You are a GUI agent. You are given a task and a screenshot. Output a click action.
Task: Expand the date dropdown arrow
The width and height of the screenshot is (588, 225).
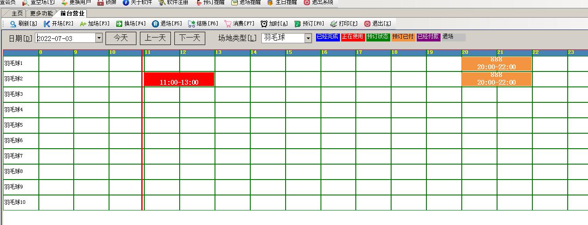(99, 38)
